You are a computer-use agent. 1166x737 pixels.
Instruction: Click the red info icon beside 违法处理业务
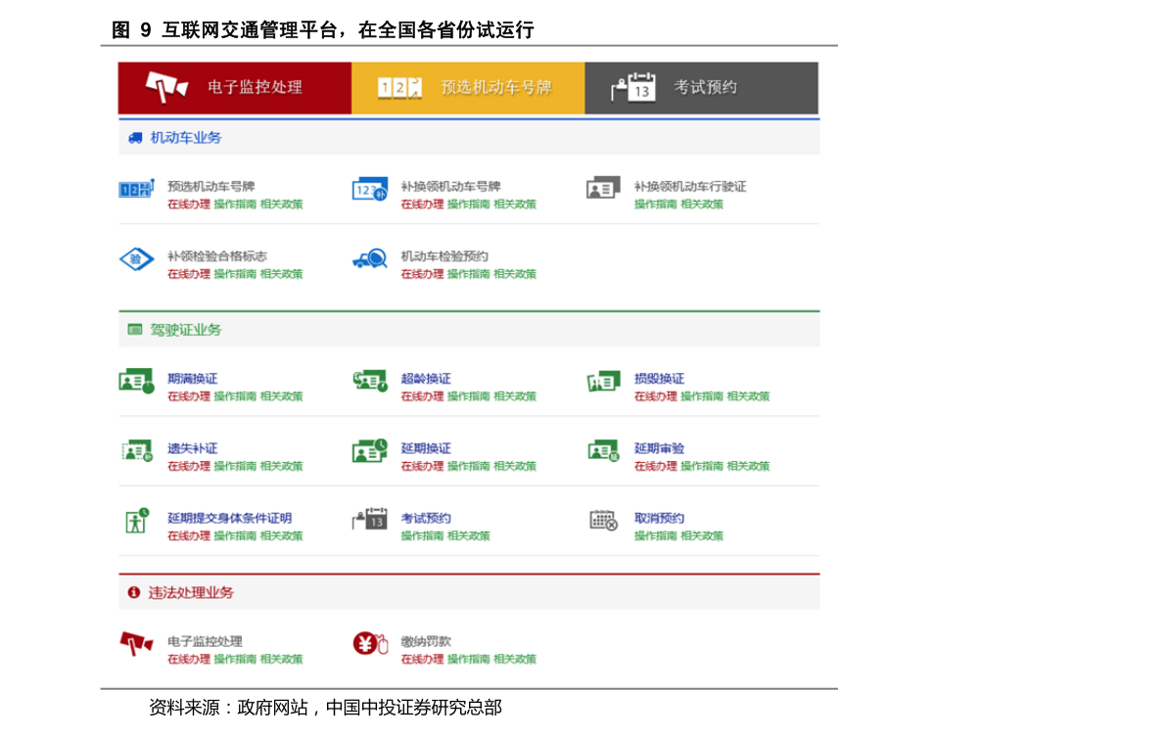click(x=134, y=592)
